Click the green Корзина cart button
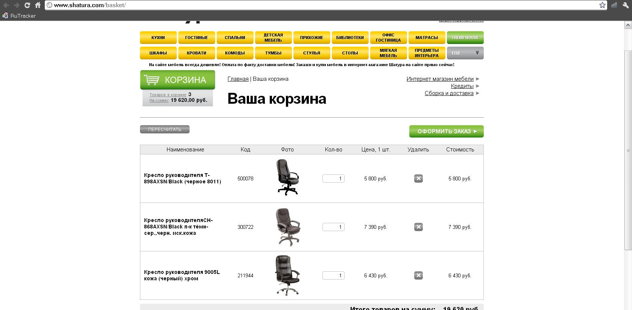The image size is (632, 310). 178,80
